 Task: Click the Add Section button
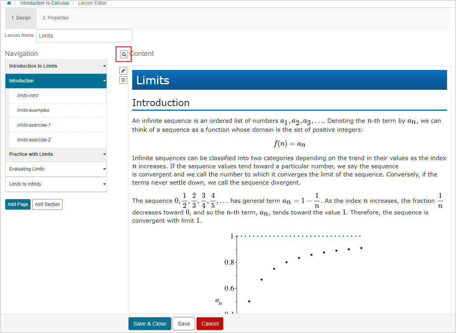47,204
